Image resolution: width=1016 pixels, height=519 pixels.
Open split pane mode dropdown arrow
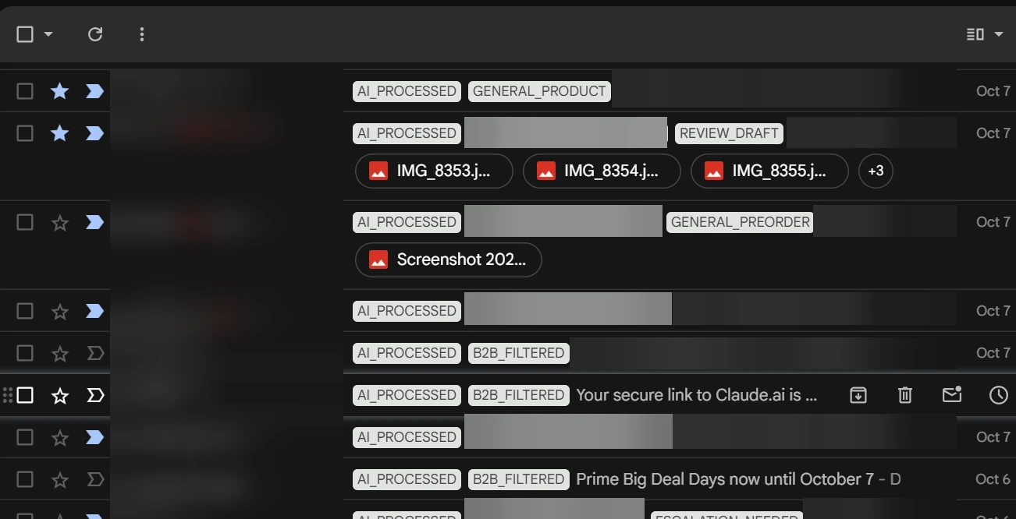pyautogui.click(x=999, y=34)
